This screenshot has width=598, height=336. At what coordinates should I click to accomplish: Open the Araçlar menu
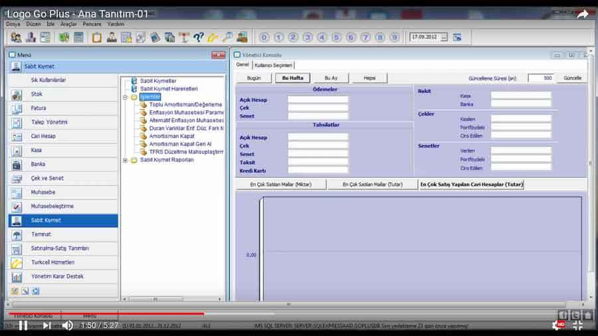(x=68, y=24)
